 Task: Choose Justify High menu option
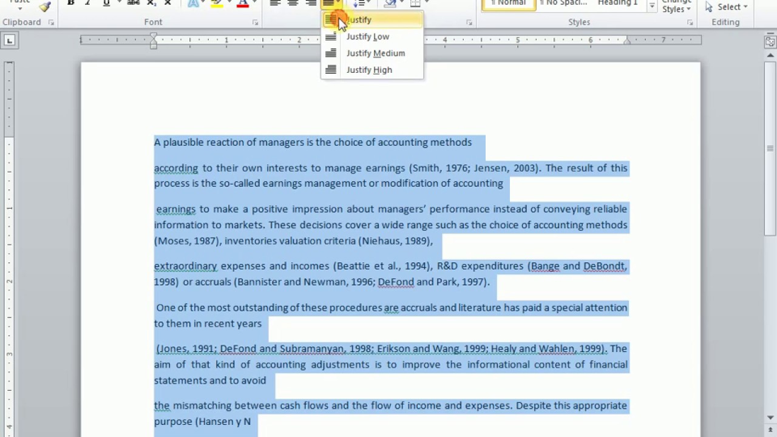(x=372, y=70)
